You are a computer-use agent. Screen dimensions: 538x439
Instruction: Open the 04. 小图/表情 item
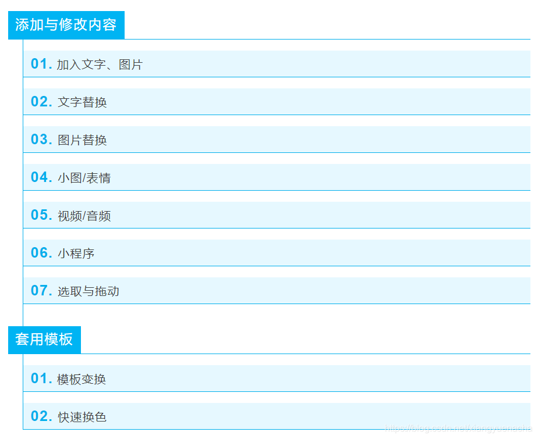click(x=277, y=177)
